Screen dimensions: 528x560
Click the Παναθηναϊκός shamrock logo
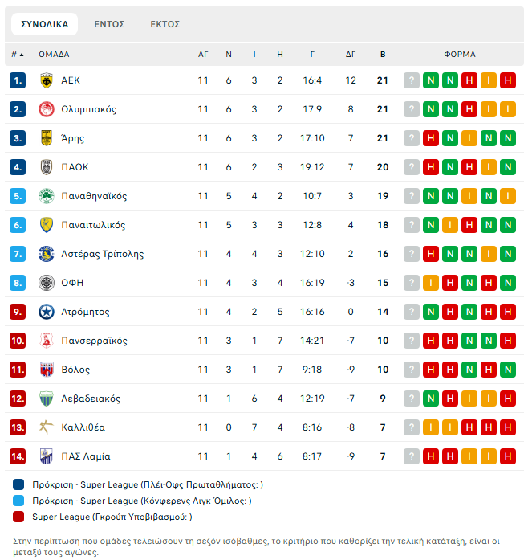tap(46, 196)
